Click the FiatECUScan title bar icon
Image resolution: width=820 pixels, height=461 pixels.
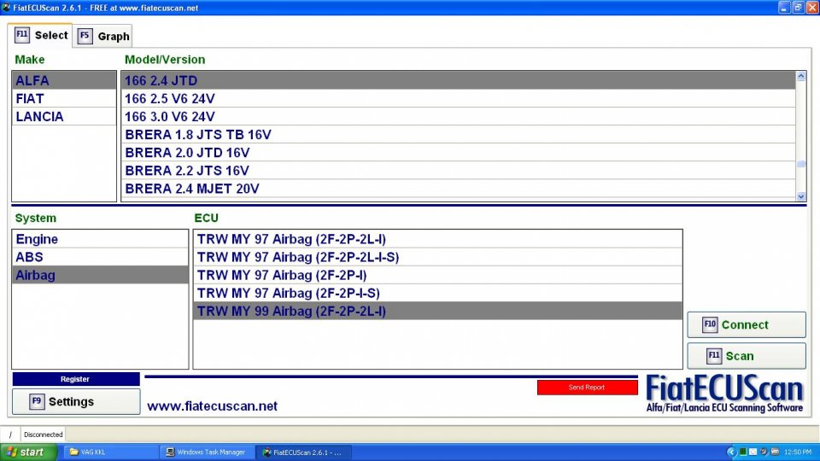point(7,8)
